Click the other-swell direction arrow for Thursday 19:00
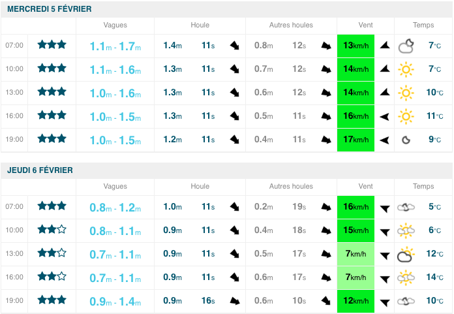Image resolution: width=454 pixels, height=314 pixels. (325, 301)
